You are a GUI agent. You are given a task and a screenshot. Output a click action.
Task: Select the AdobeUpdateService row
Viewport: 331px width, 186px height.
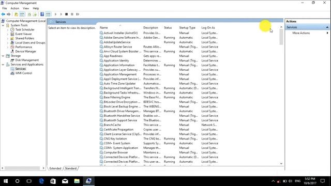117,42
